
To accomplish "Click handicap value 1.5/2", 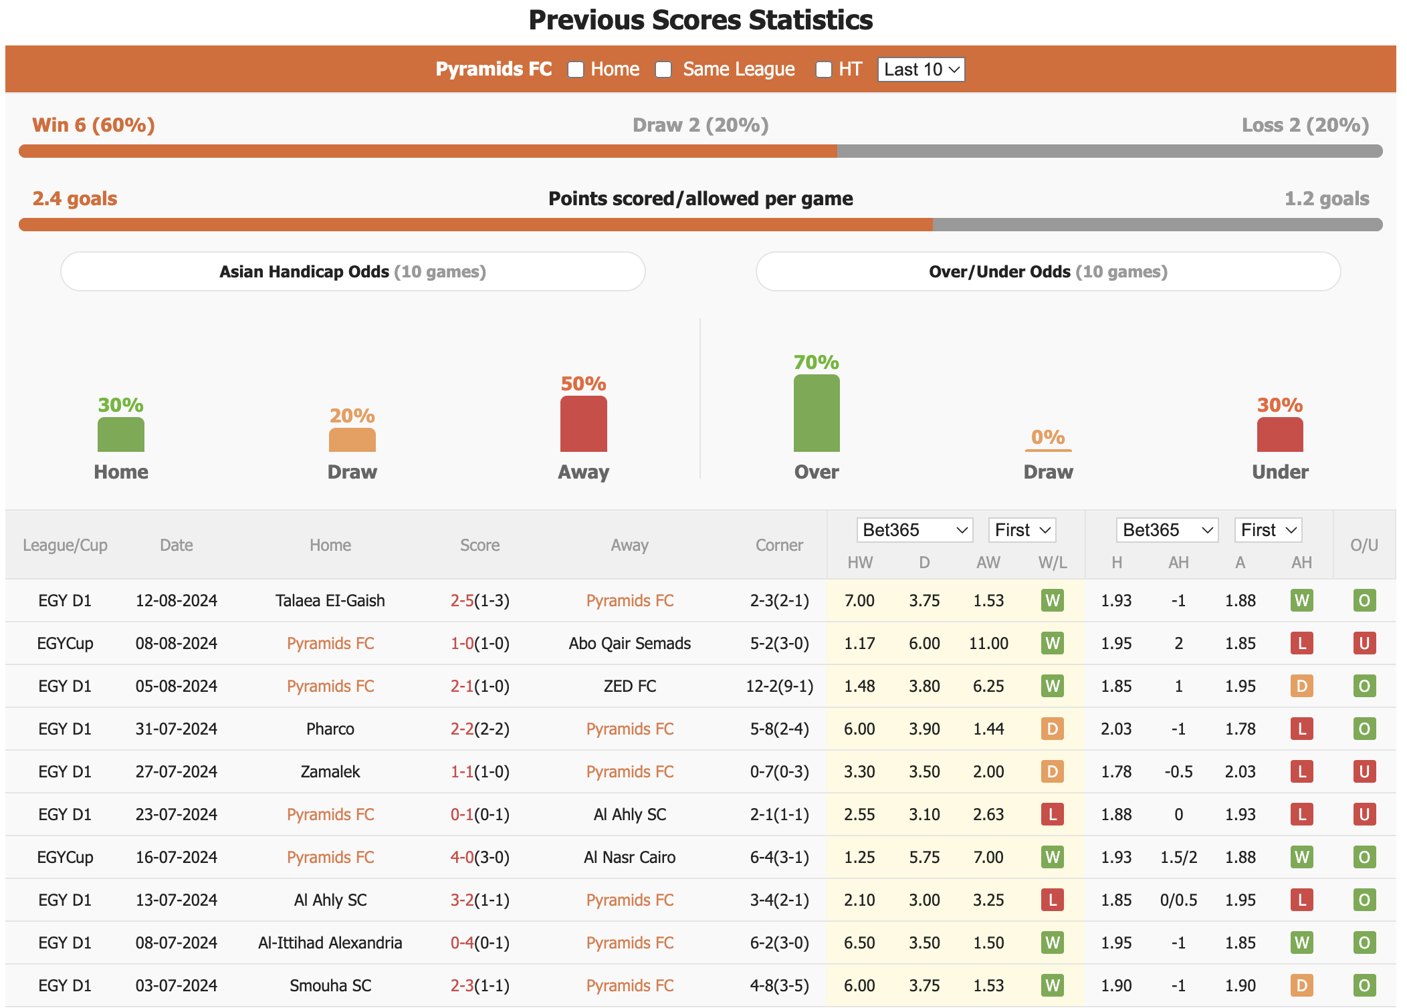I will tap(1178, 857).
